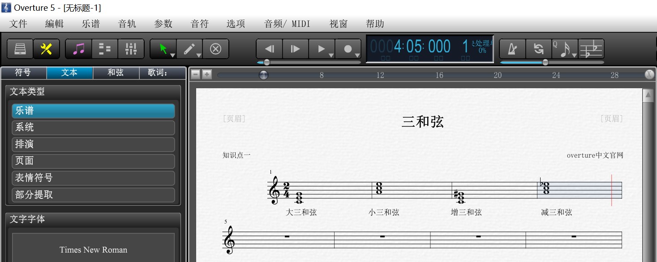Open the 音频/MIDI menu
Screen dimensions: 657x262
click(287, 24)
